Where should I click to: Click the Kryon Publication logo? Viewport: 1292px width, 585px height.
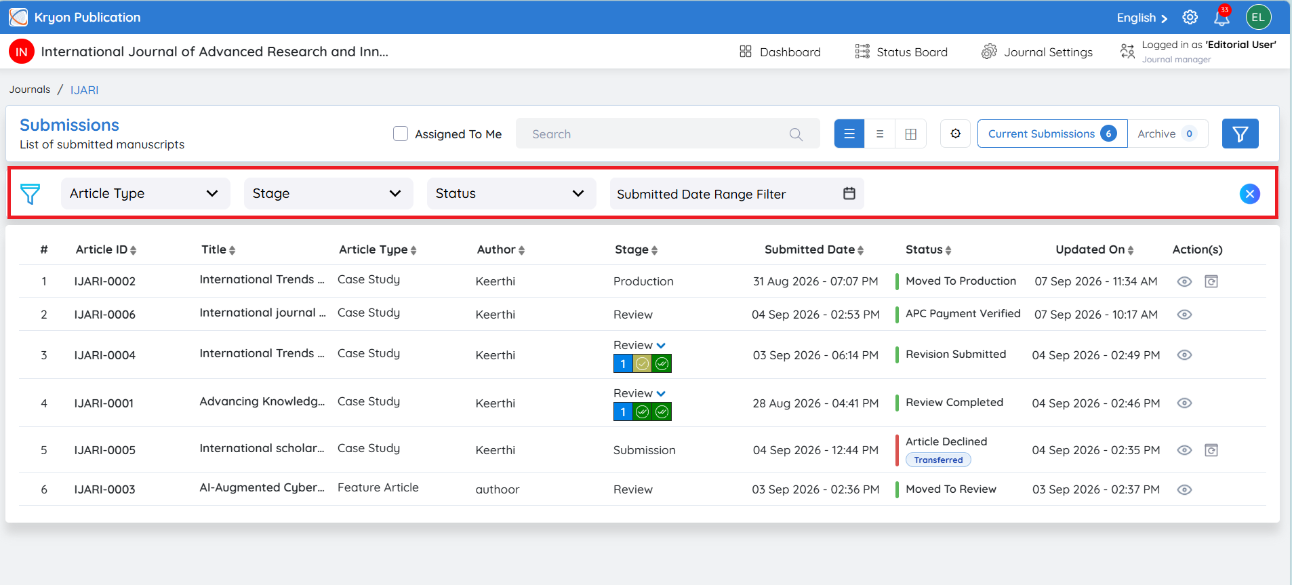[18, 18]
